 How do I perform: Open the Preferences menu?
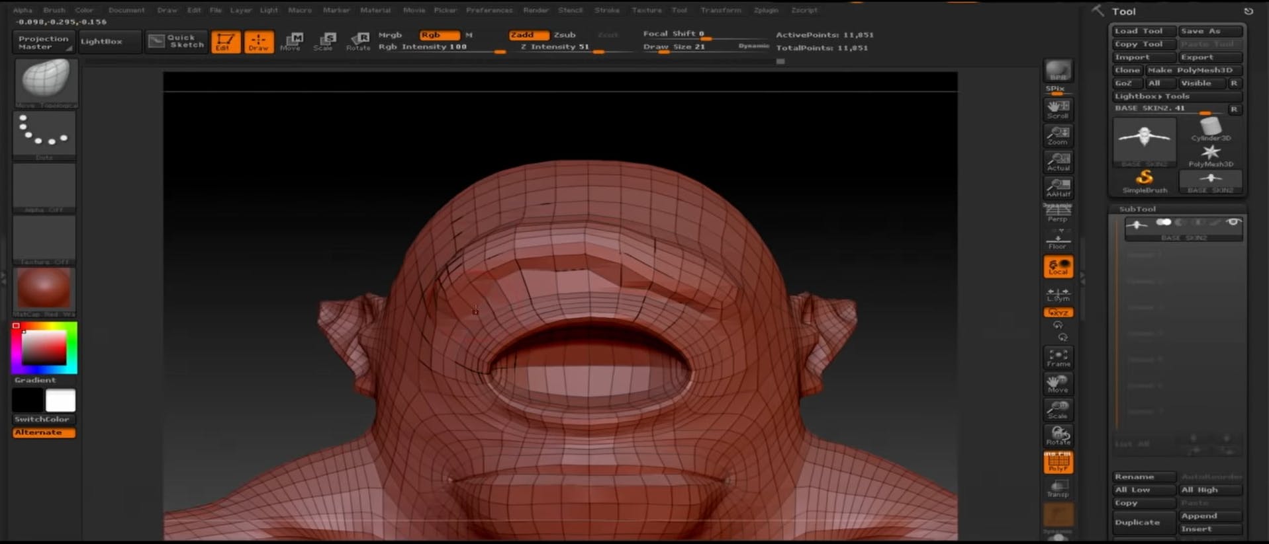pos(489,10)
